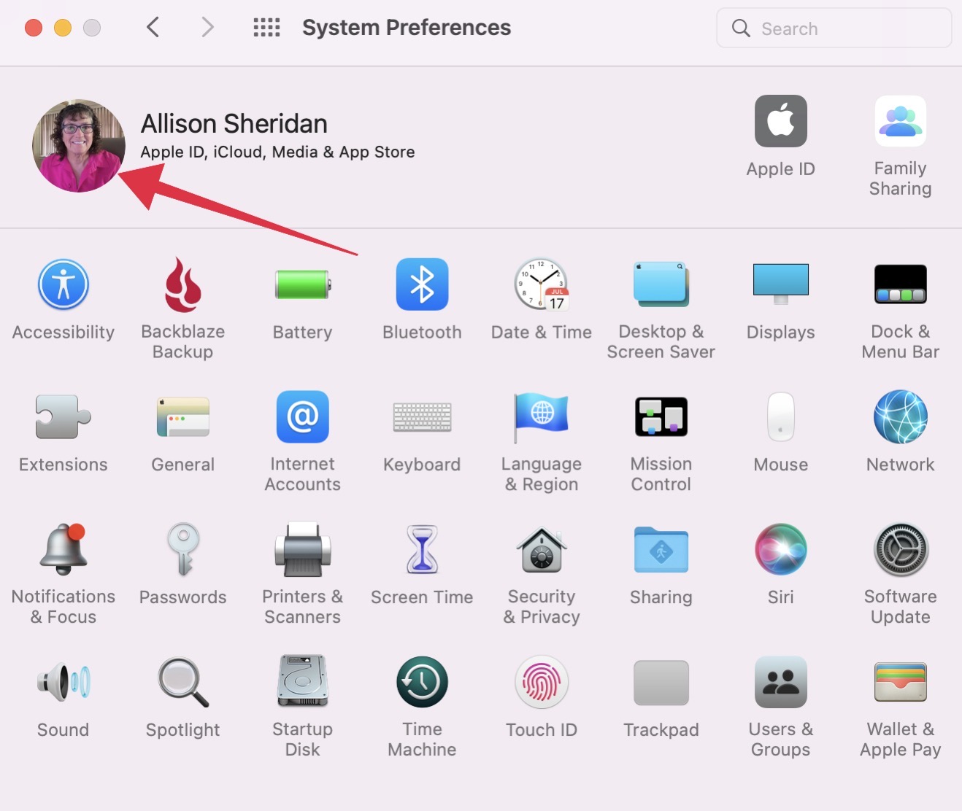Open Notifications & Focus settings
This screenshot has width=962, height=811.
[x=64, y=550]
